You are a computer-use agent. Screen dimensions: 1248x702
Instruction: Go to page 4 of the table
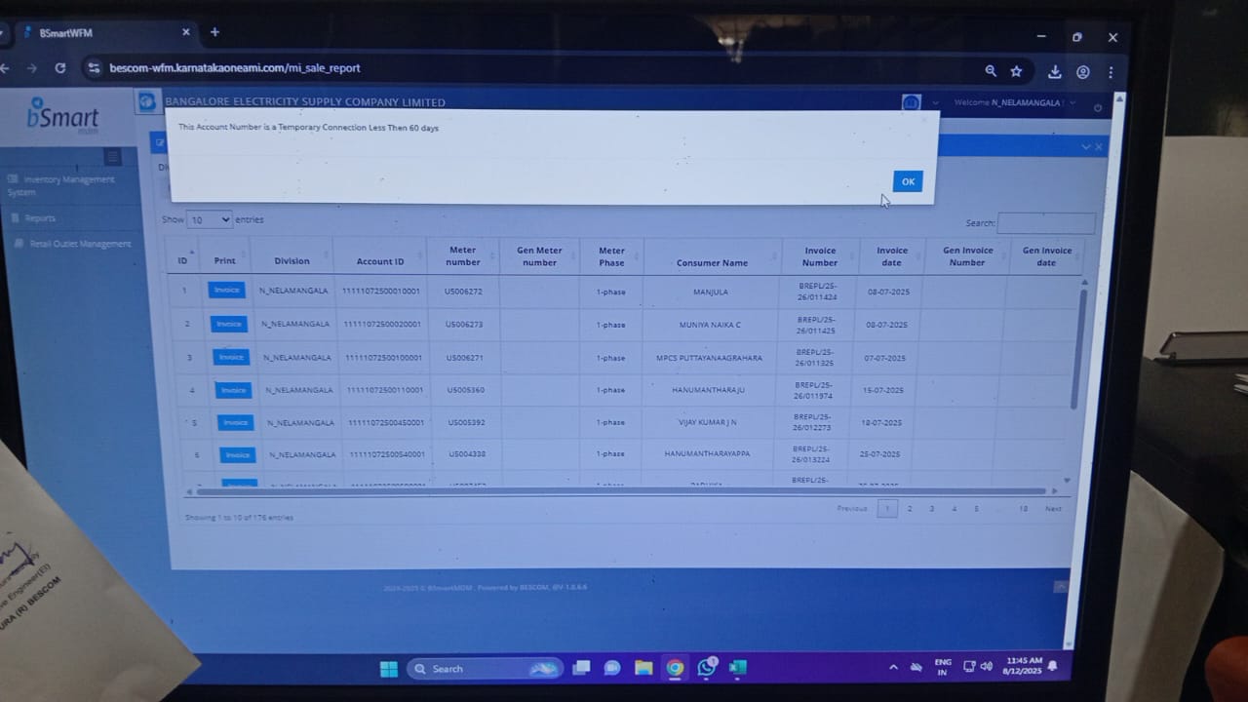954,509
